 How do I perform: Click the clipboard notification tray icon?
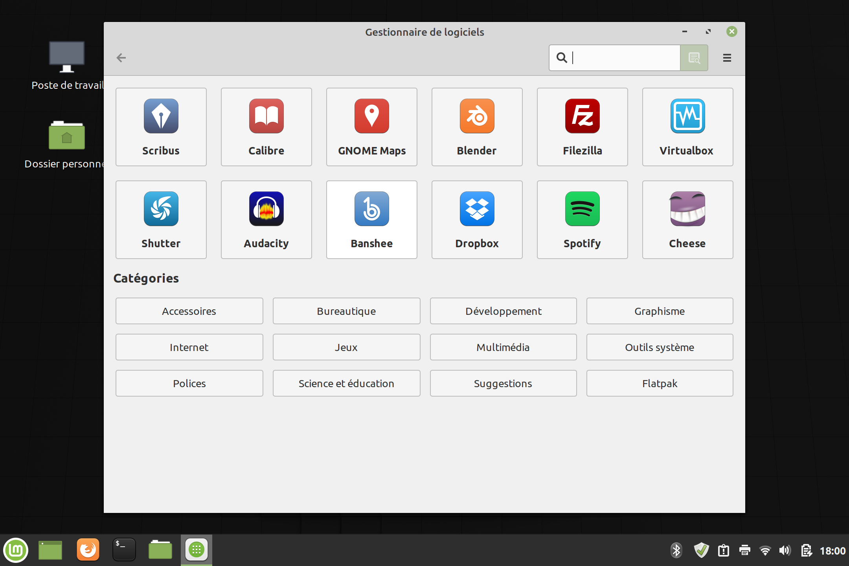click(x=723, y=550)
